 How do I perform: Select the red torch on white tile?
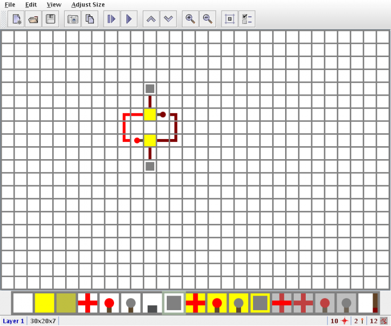(109, 303)
